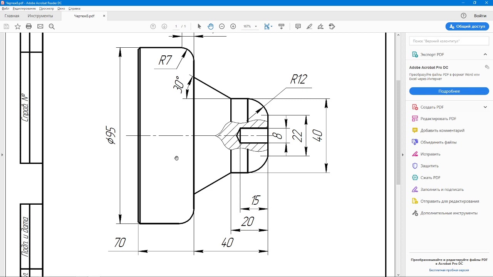Enable scrolling mode icon
This screenshot has height=277, width=493.
point(281,27)
